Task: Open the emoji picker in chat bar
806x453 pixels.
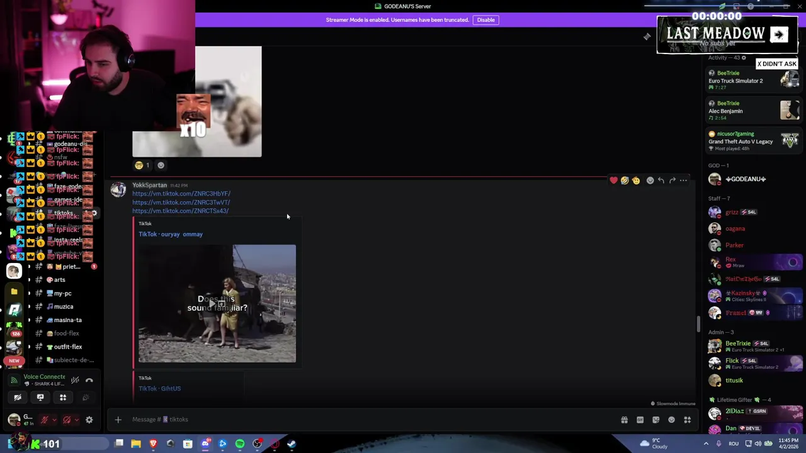Action: 671,420
